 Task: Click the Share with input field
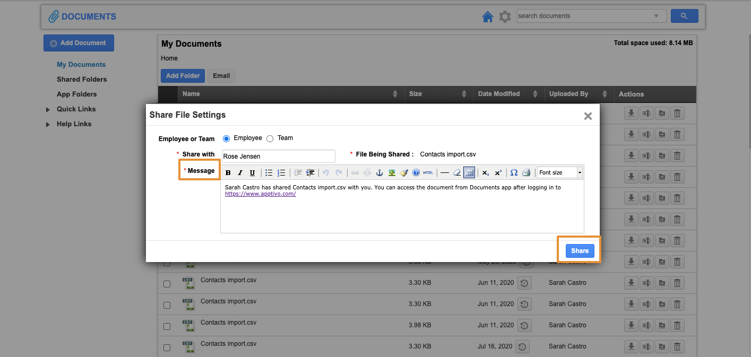278,156
